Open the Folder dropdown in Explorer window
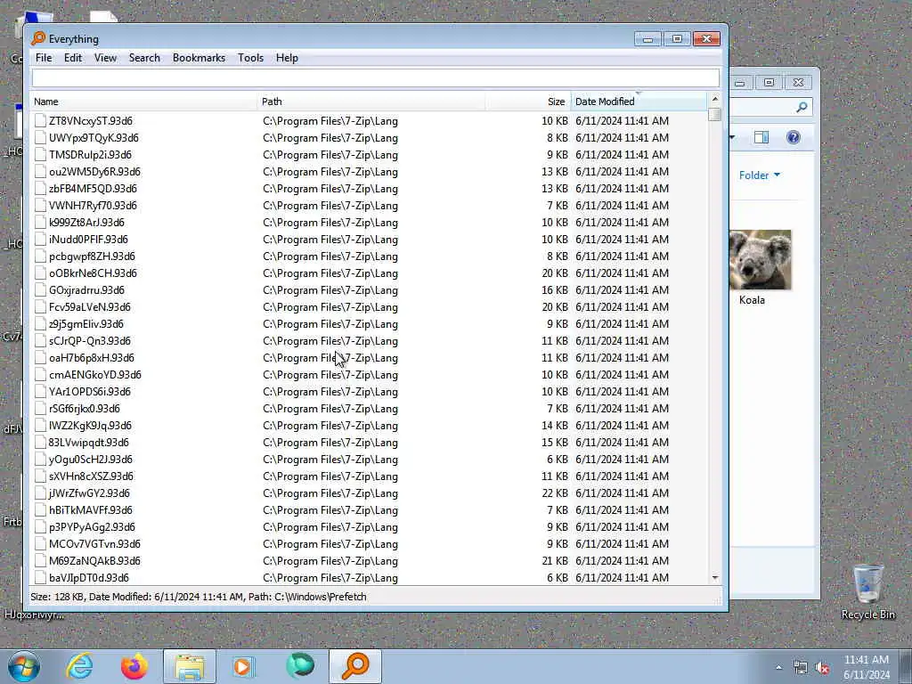This screenshot has width=912, height=684. (759, 175)
